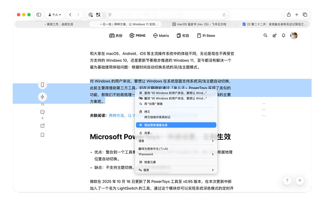Choose 拷贝 in the context menu
Image resolution: width=324 pixels, height=209 pixels.
[x=176, y=112]
